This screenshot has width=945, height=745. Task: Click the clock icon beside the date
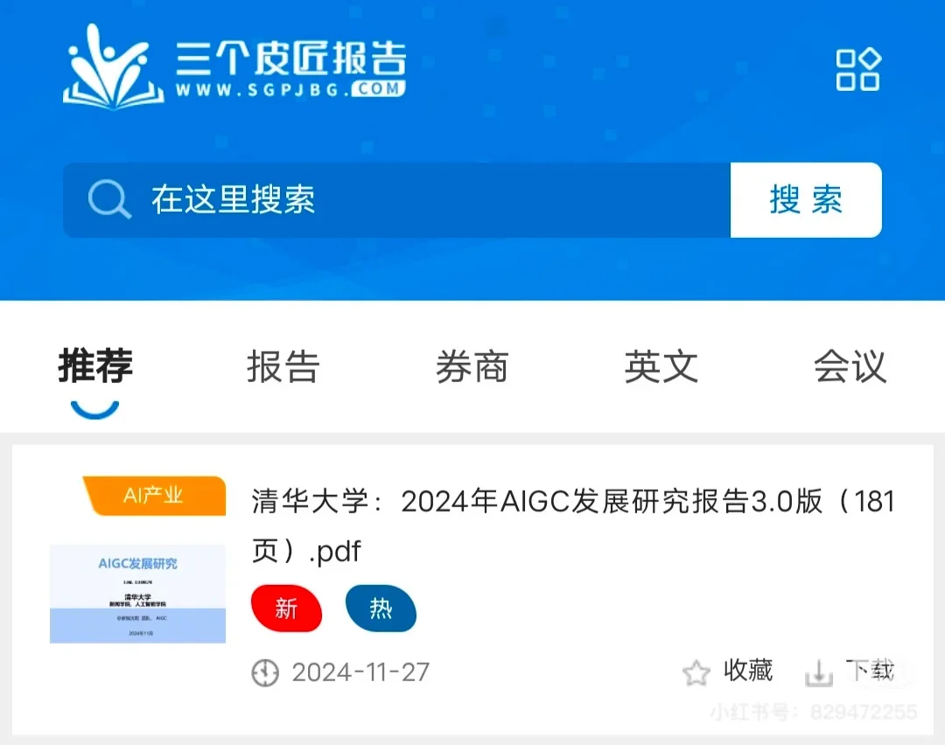pos(265,672)
